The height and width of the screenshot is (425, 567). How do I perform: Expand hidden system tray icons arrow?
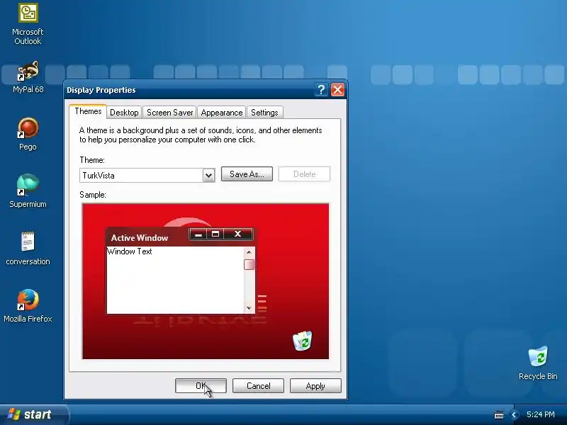[513, 415]
